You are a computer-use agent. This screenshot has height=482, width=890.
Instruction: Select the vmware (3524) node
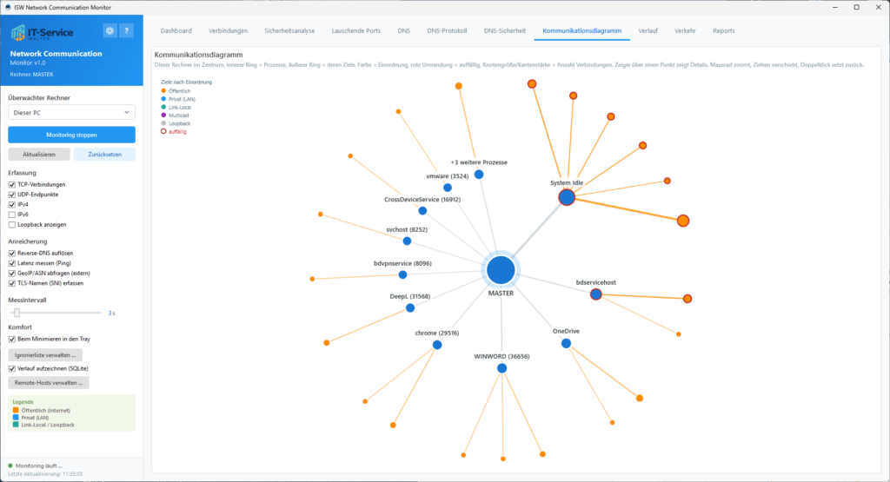(x=448, y=188)
